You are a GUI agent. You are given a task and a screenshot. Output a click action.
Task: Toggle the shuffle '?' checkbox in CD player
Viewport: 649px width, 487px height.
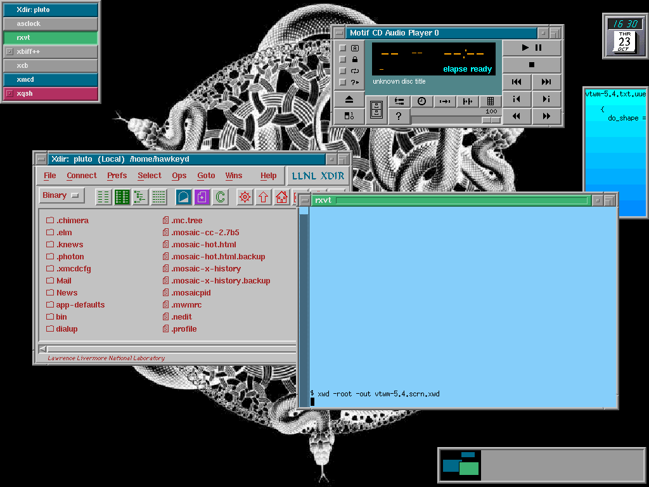(343, 82)
